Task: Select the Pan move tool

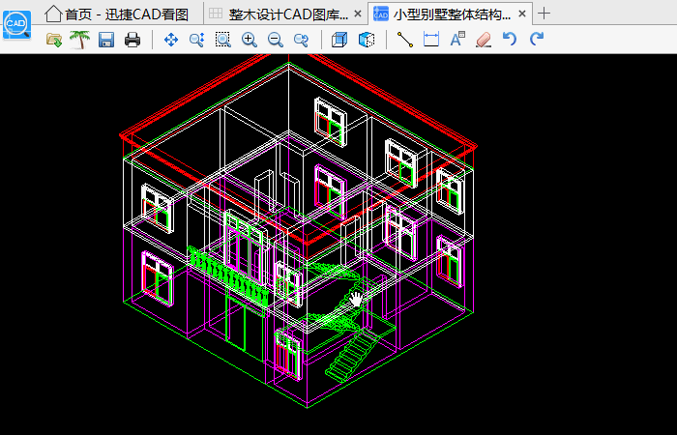Action: click(x=171, y=40)
